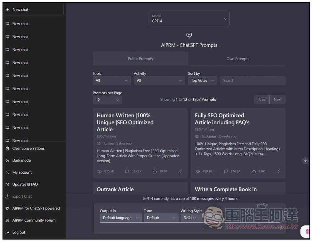Screen dimensions: 312x242
Task: Click the community icon beside AIPRM Community Forum
Action: pyautogui.click(x=7, y=220)
